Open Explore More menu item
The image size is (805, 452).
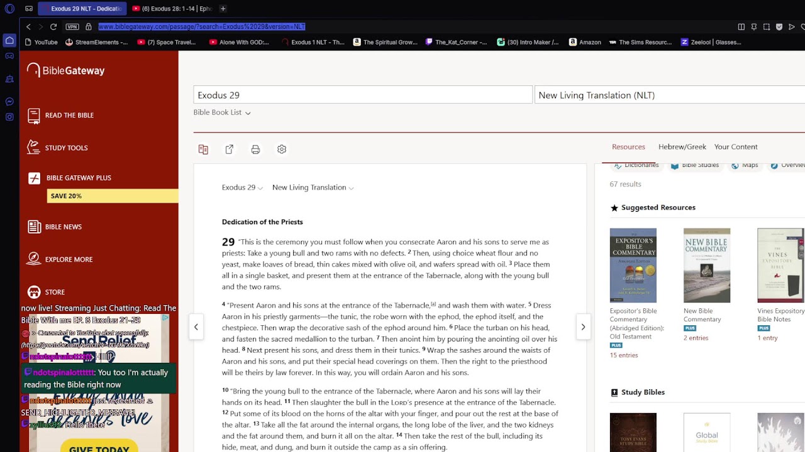tap(60, 259)
